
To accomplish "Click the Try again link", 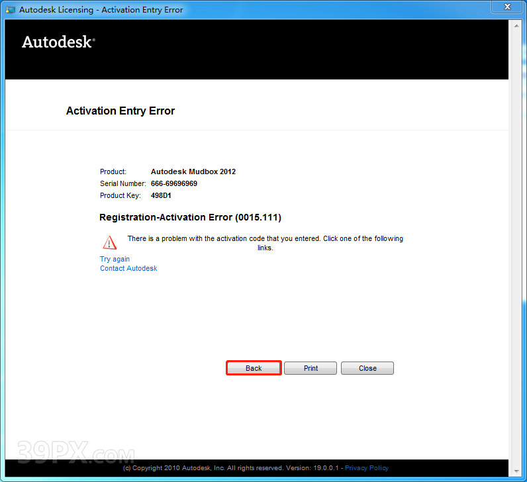I will (x=115, y=259).
